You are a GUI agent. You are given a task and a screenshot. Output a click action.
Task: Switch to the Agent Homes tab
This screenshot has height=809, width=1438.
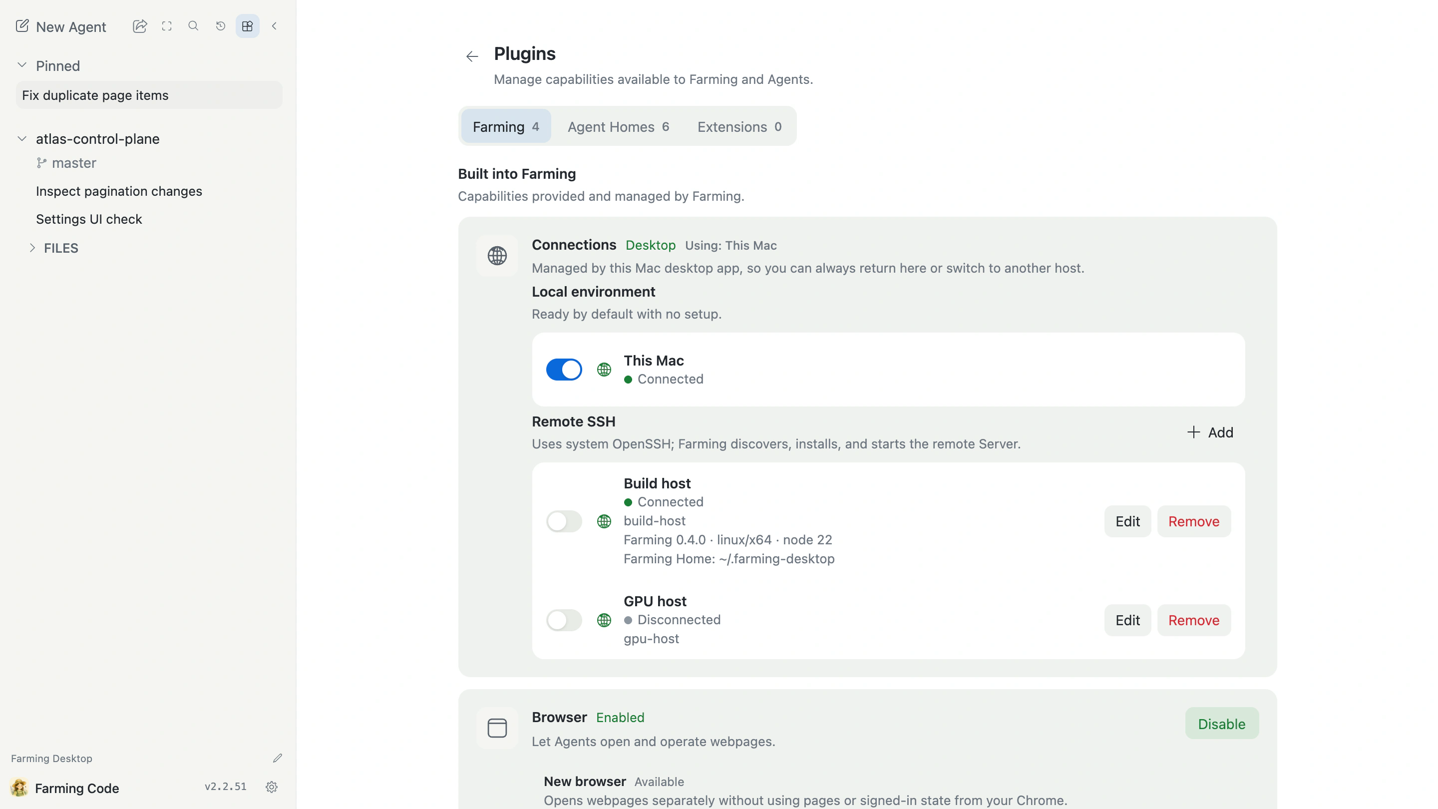click(x=619, y=127)
